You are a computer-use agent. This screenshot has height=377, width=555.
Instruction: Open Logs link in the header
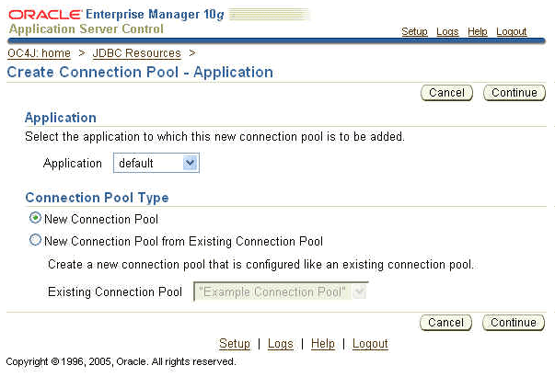click(x=447, y=31)
